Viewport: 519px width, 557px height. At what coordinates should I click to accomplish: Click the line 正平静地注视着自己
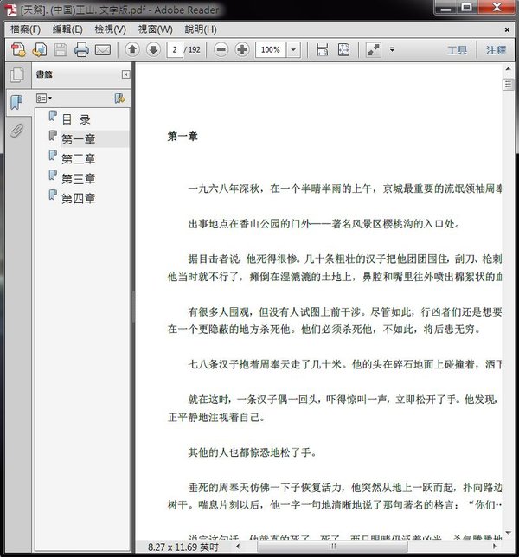(x=216, y=417)
